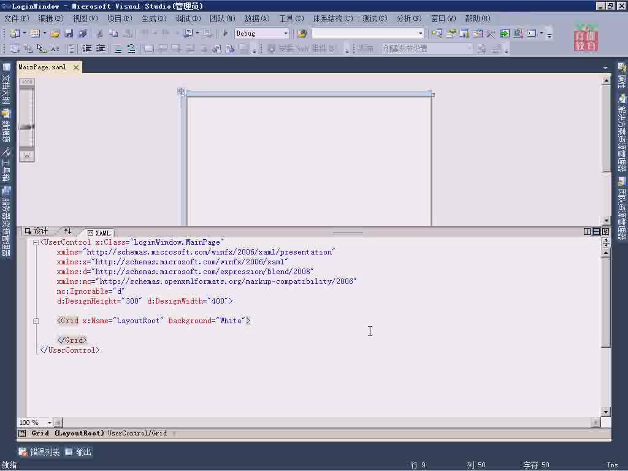Open the Toolbox side tab
This screenshot has height=471, width=628.
[x=6, y=164]
